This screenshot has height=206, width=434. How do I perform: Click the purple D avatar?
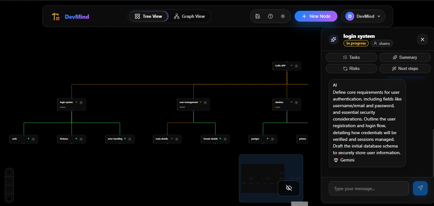pyautogui.click(x=350, y=16)
